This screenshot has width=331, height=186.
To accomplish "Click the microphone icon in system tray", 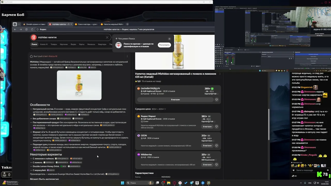I will click(305, 183).
